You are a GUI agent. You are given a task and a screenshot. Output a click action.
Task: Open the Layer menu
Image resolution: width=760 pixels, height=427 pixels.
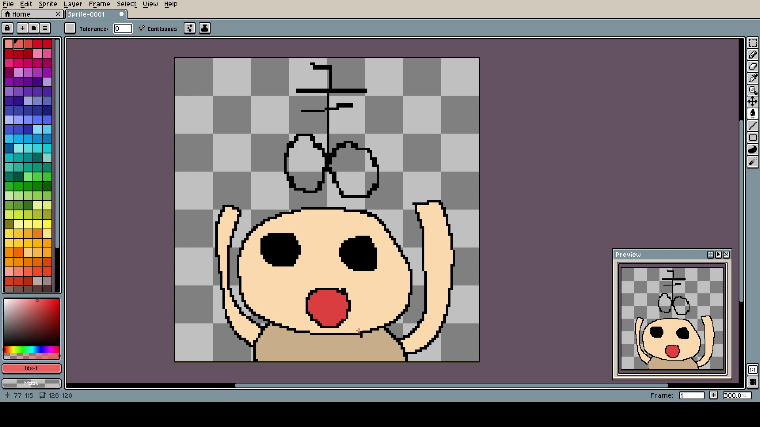tap(73, 4)
